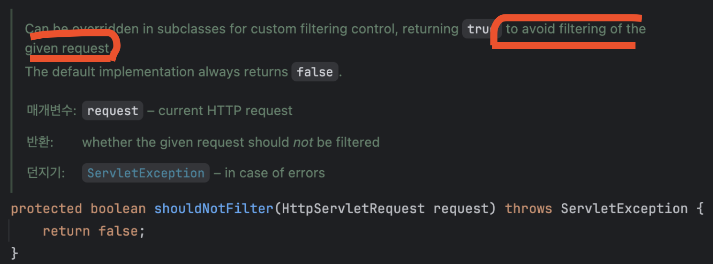Screen dimensions: 713x264
Task: Click the italic 'not' in the return description
Action: (303, 142)
